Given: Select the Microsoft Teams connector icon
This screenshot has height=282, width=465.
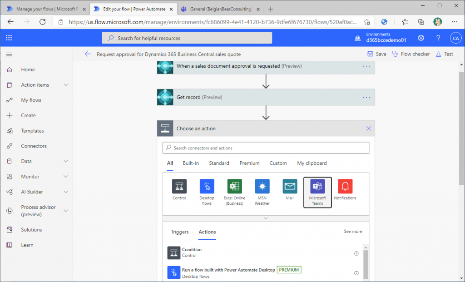Looking at the screenshot, I should pyautogui.click(x=317, y=186).
